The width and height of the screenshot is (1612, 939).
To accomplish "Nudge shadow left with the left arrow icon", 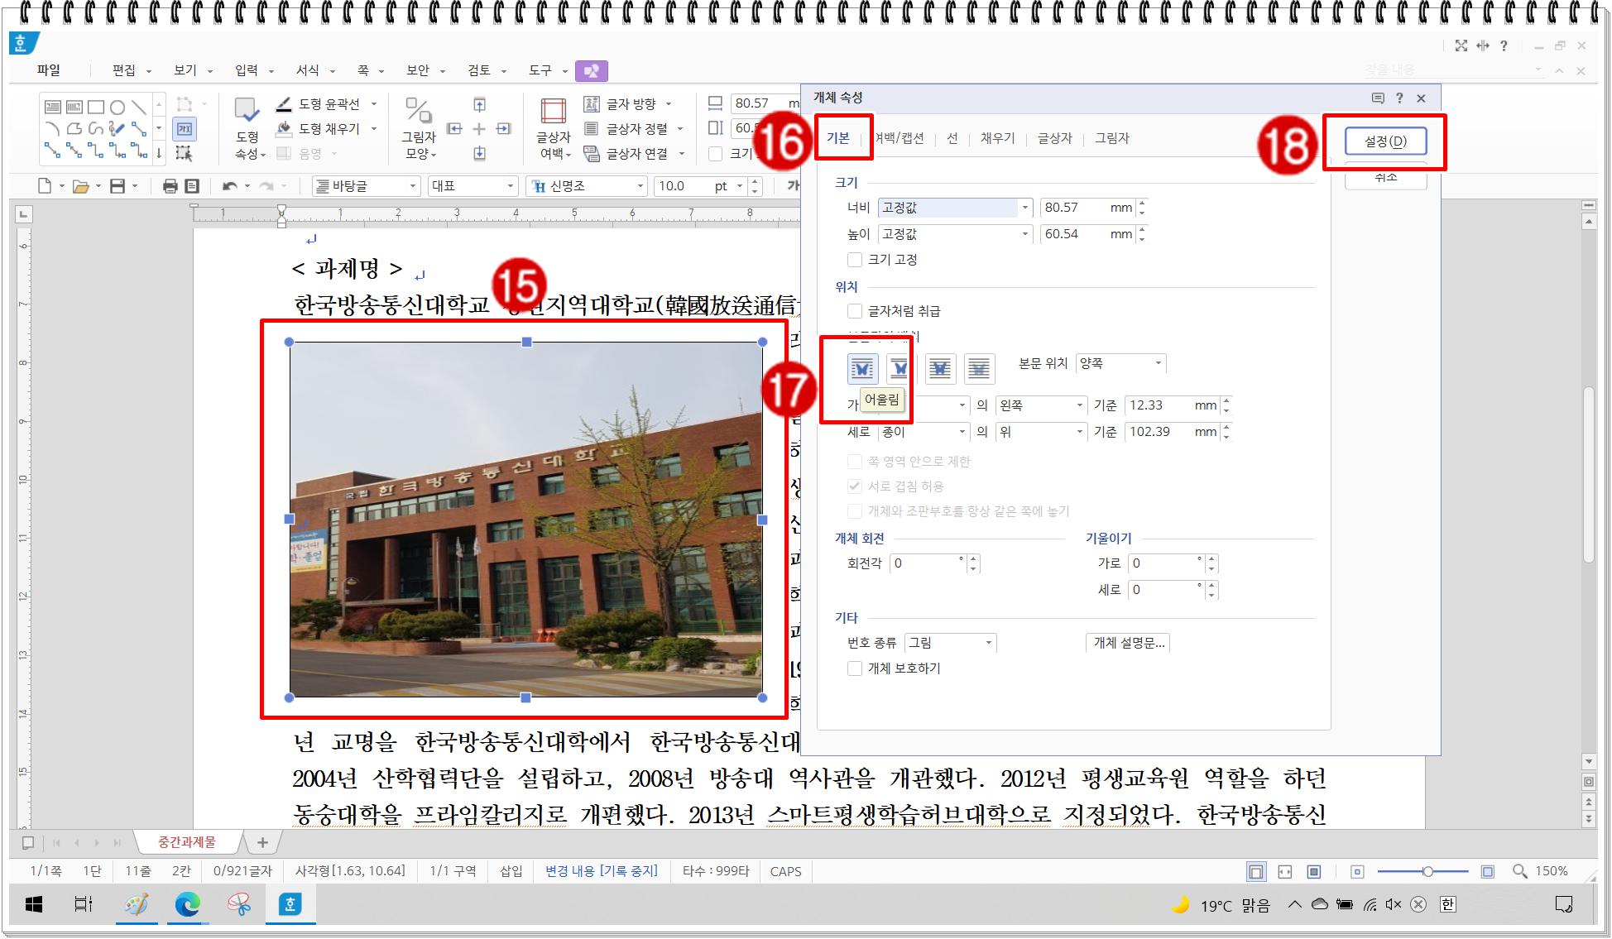I will (x=454, y=128).
